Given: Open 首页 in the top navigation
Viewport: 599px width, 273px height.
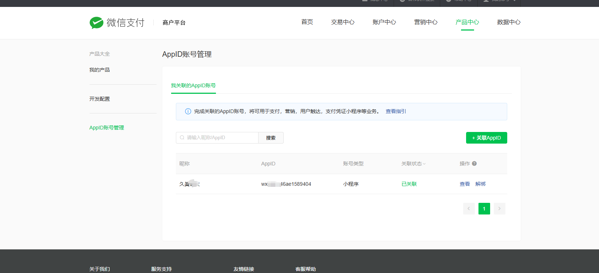Looking at the screenshot, I should point(307,22).
